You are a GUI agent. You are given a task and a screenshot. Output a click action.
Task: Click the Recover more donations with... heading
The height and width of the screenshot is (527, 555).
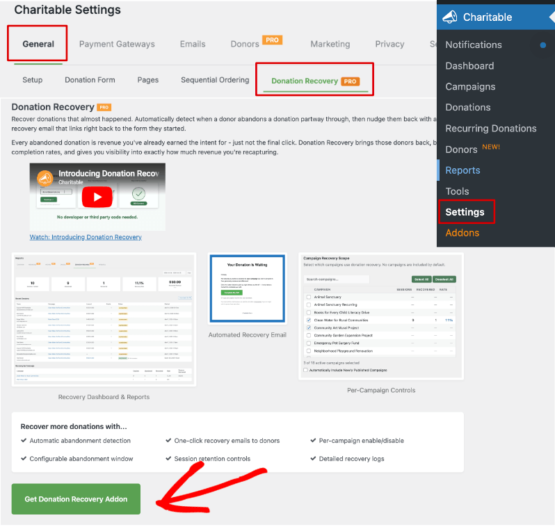74,426
